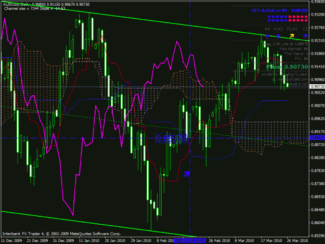Click the '11 Dec 2009' date label
Image resolution: width=325 pixels, height=244 pixels.
click(11, 240)
